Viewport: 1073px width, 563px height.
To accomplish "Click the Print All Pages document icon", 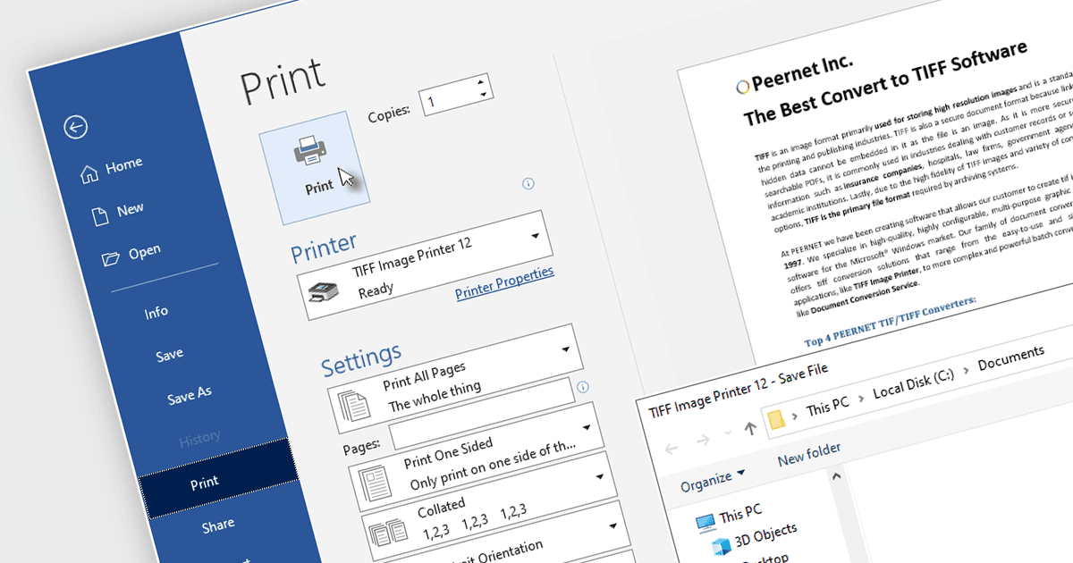I will coord(353,407).
